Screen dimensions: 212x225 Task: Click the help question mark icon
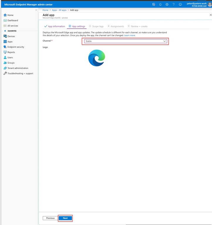coord(174,4)
